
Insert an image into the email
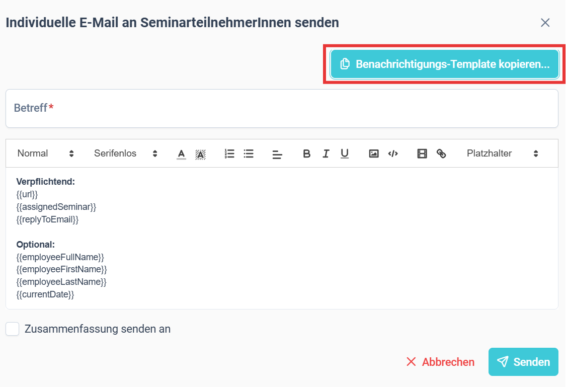tap(374, 154)
